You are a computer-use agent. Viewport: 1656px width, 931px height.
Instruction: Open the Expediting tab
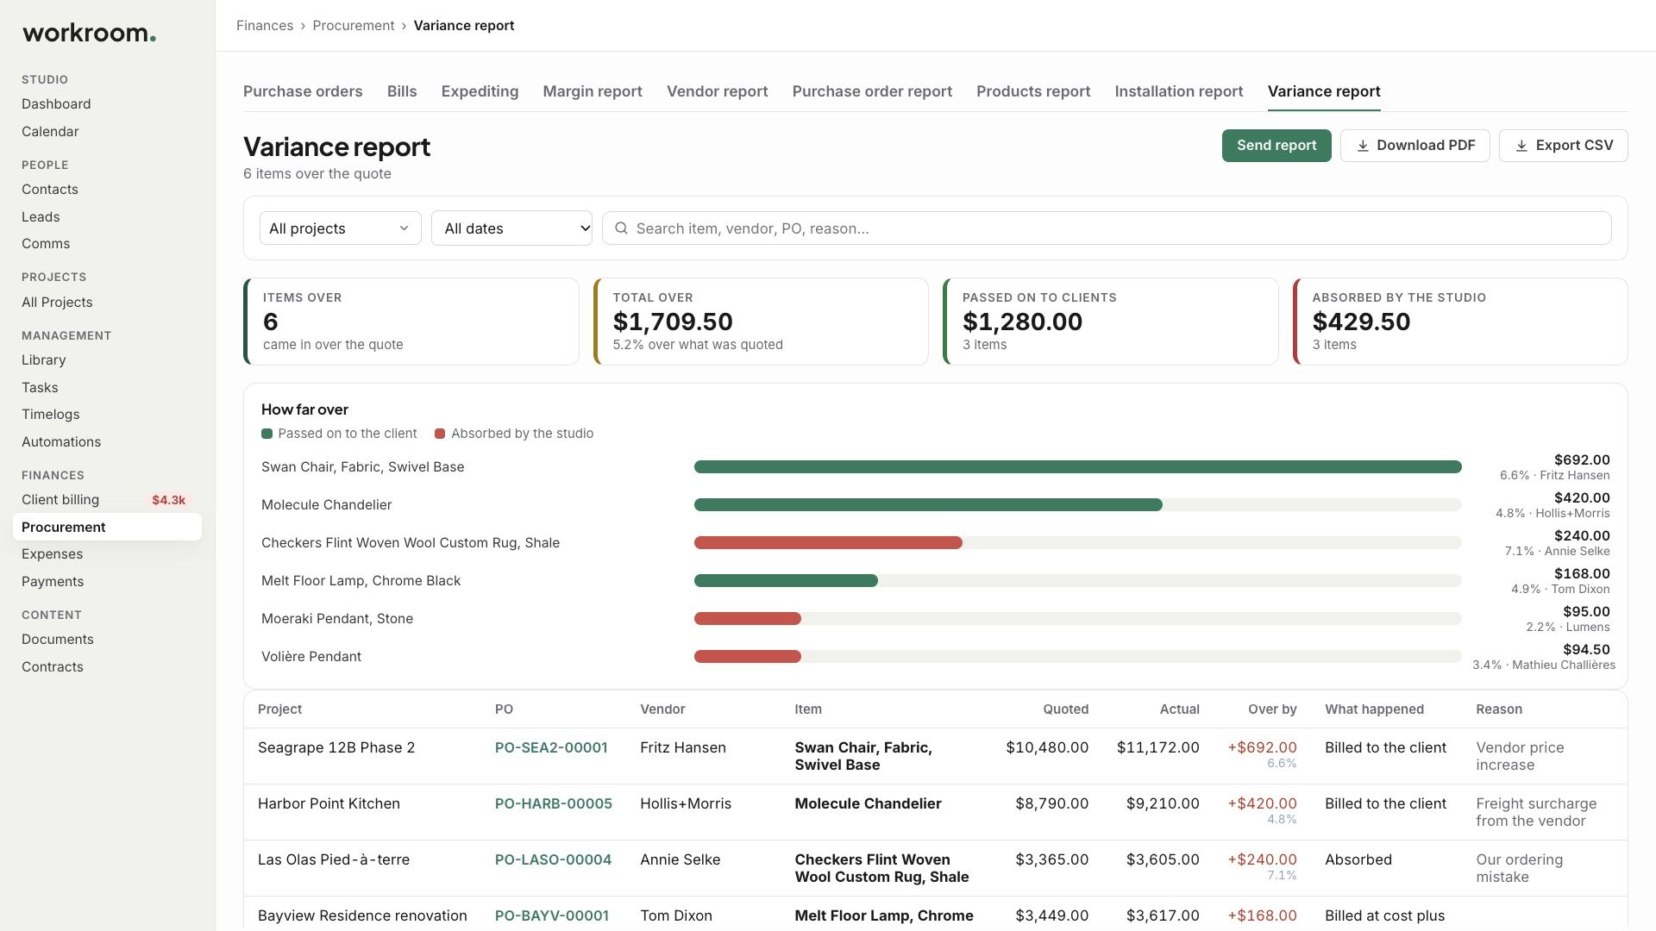(480, 91)
